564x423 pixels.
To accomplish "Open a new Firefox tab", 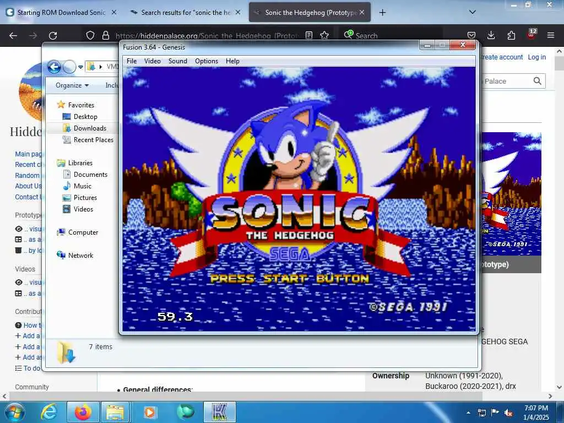I will click(382, 13).
